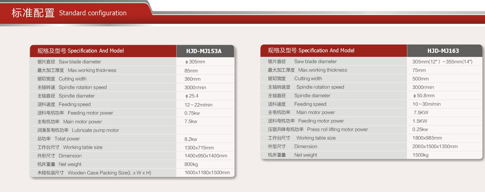
Task: Click the 'Wooden Case Packing Size(L x W x H)' label
Action: [109, 173]
